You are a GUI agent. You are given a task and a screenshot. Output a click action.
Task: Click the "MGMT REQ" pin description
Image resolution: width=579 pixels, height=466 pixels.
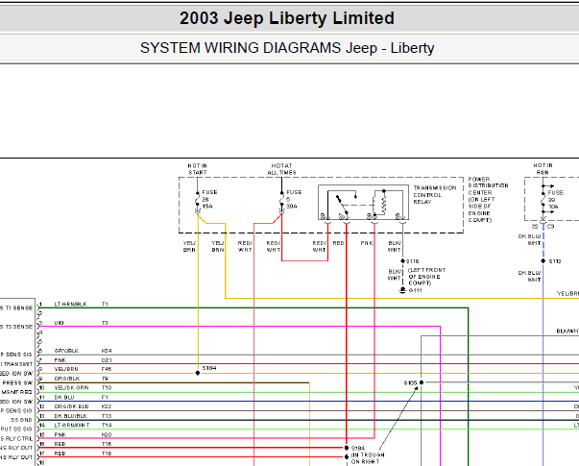point(17,392)
